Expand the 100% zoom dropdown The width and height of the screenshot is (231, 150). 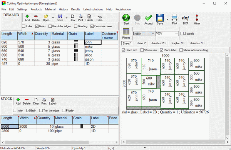point(167,33)
